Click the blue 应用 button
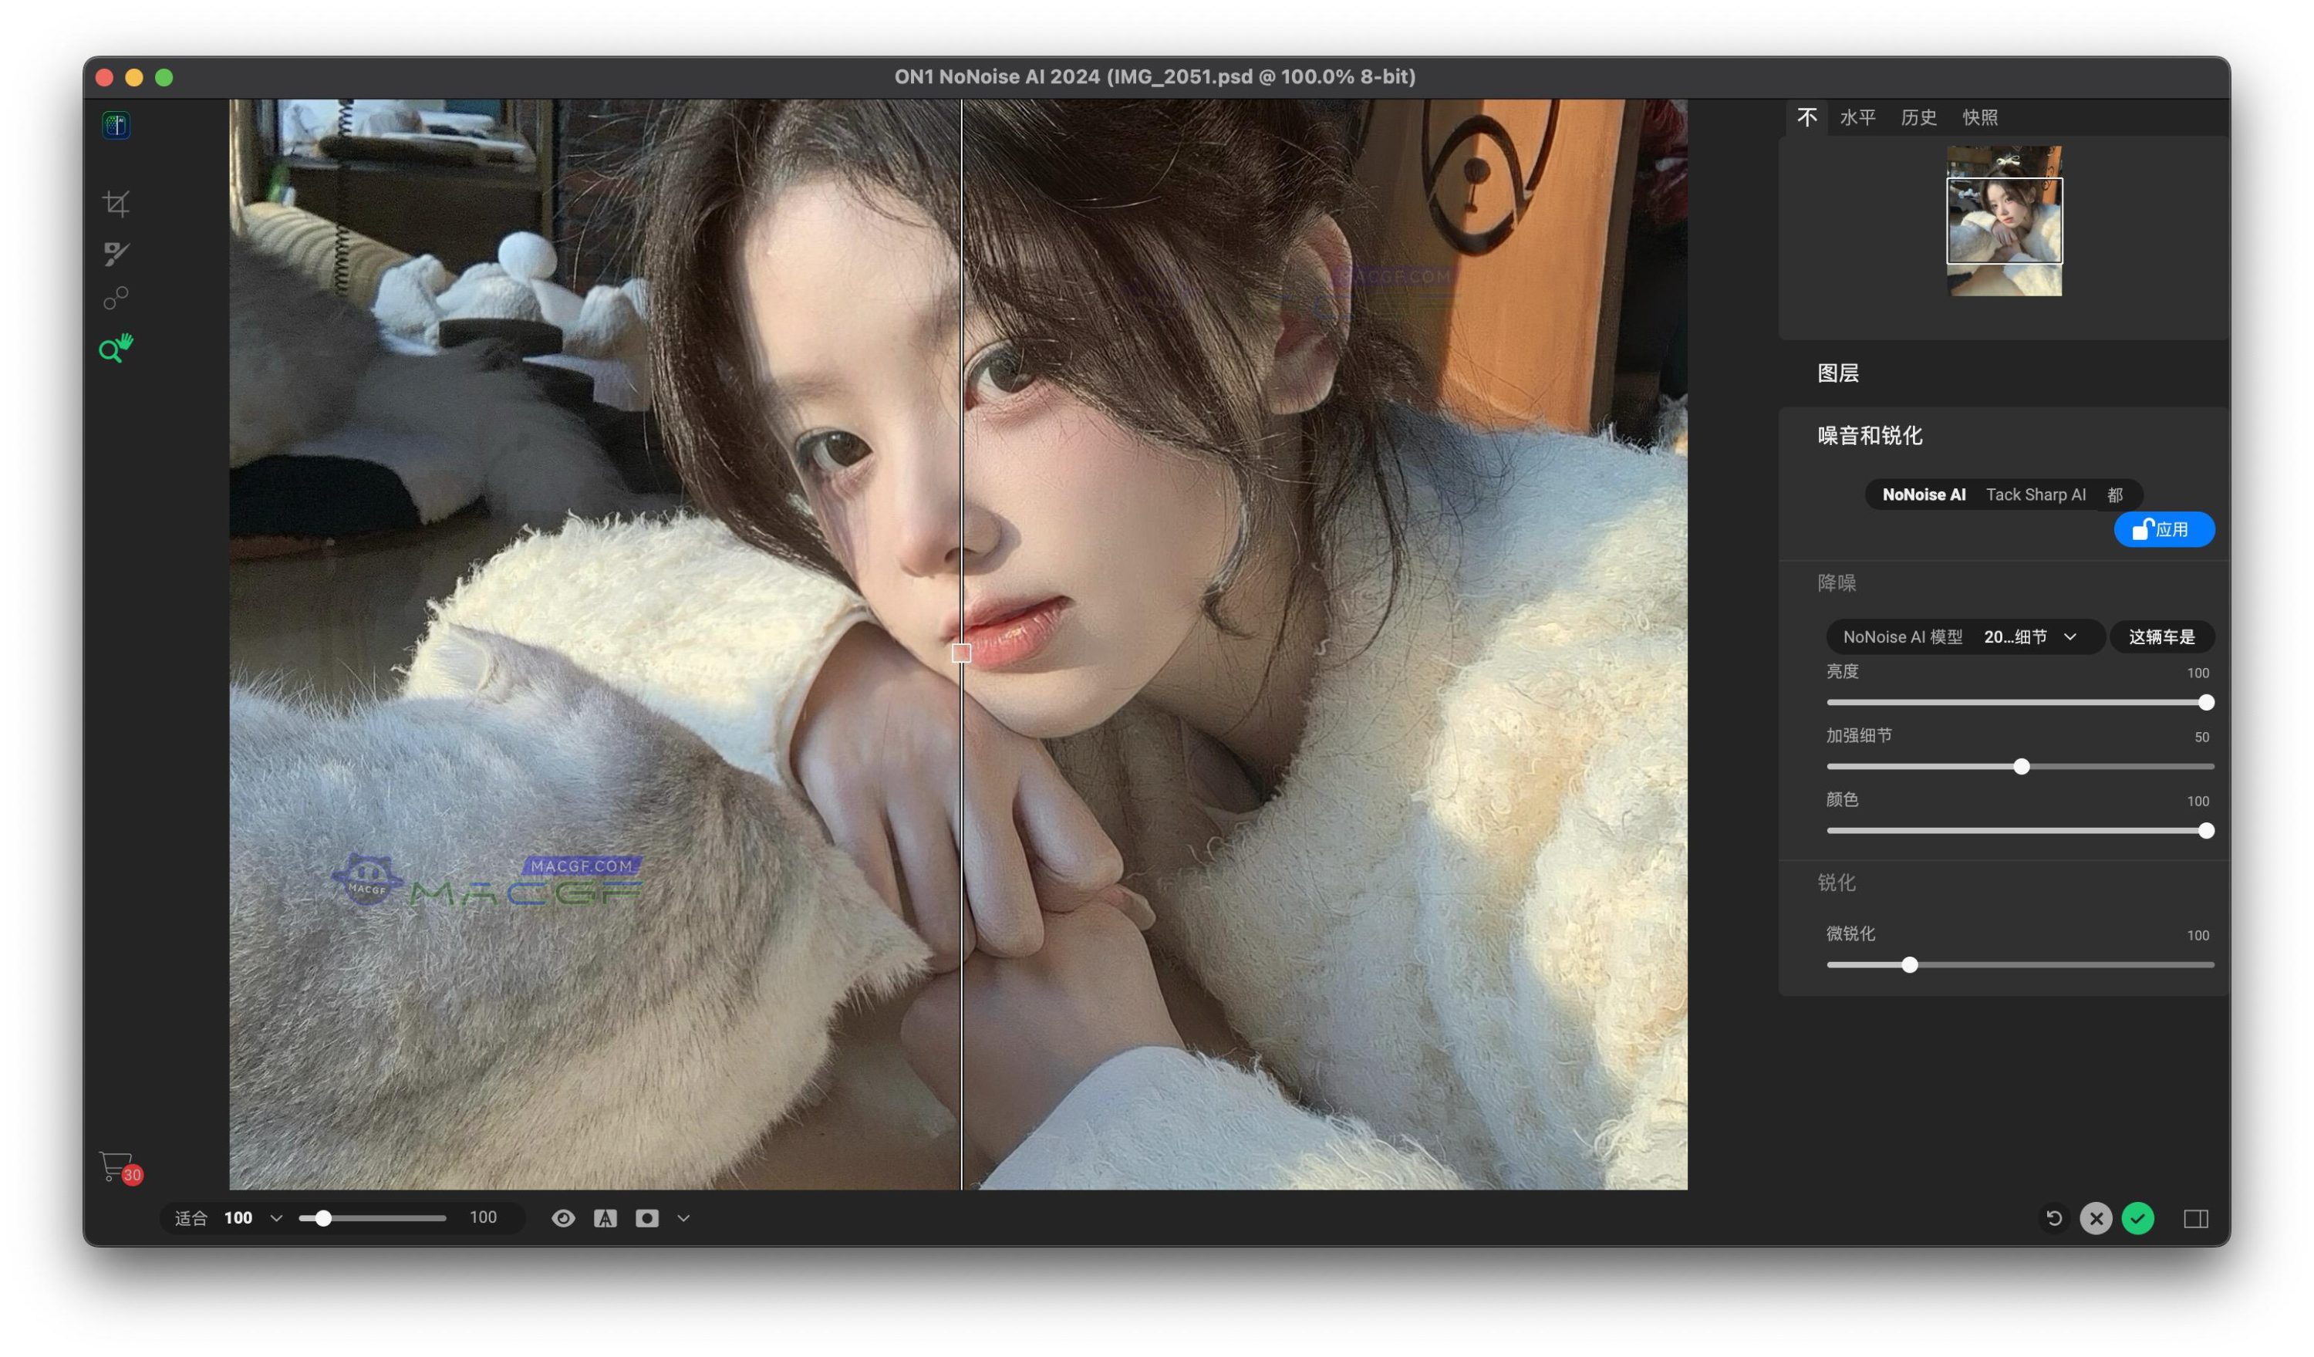 click(x=2164, y=530)
